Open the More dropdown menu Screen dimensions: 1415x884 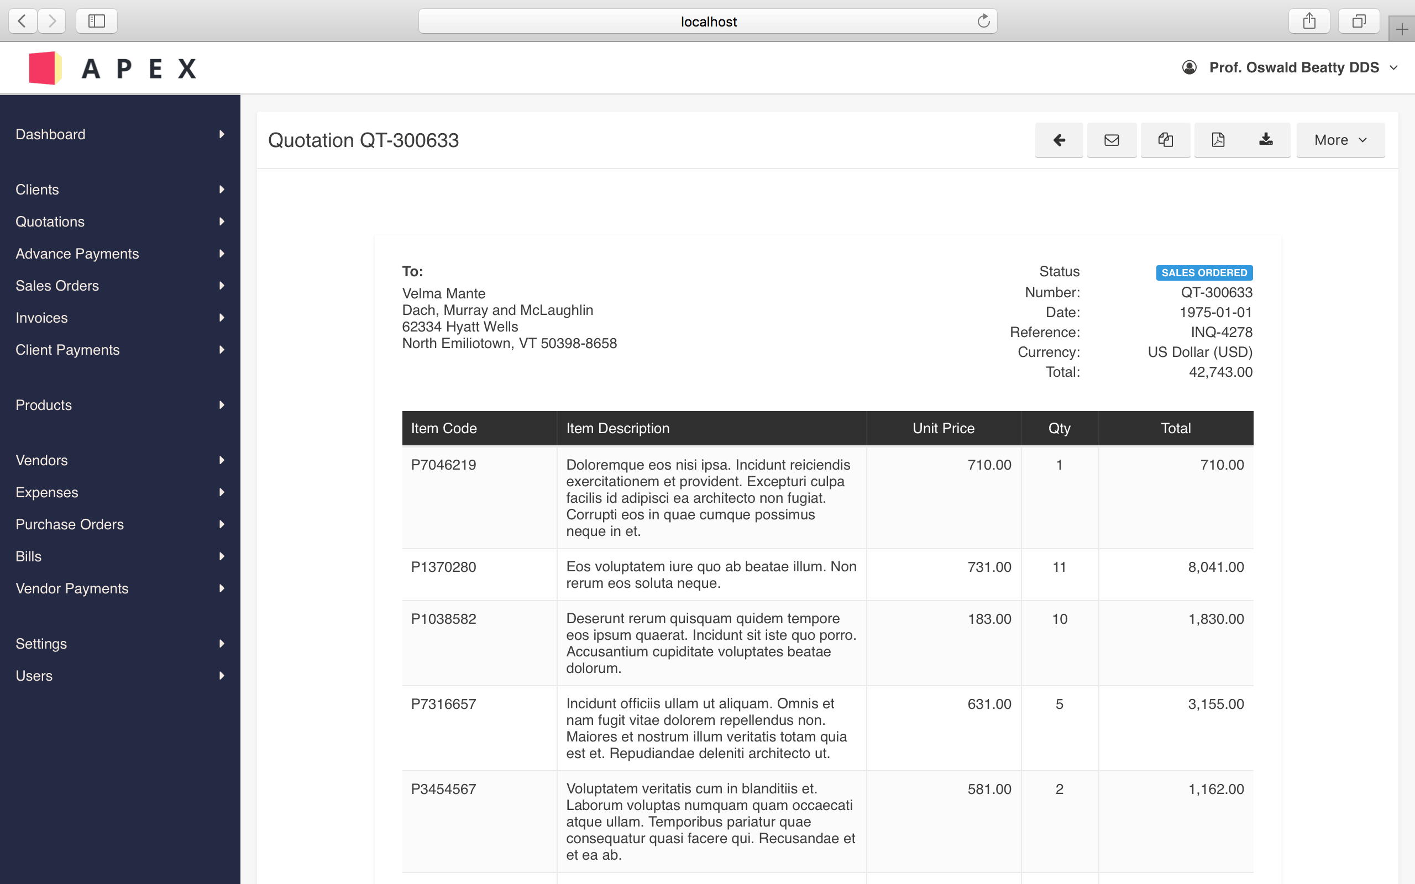[x=1340, y=140]
